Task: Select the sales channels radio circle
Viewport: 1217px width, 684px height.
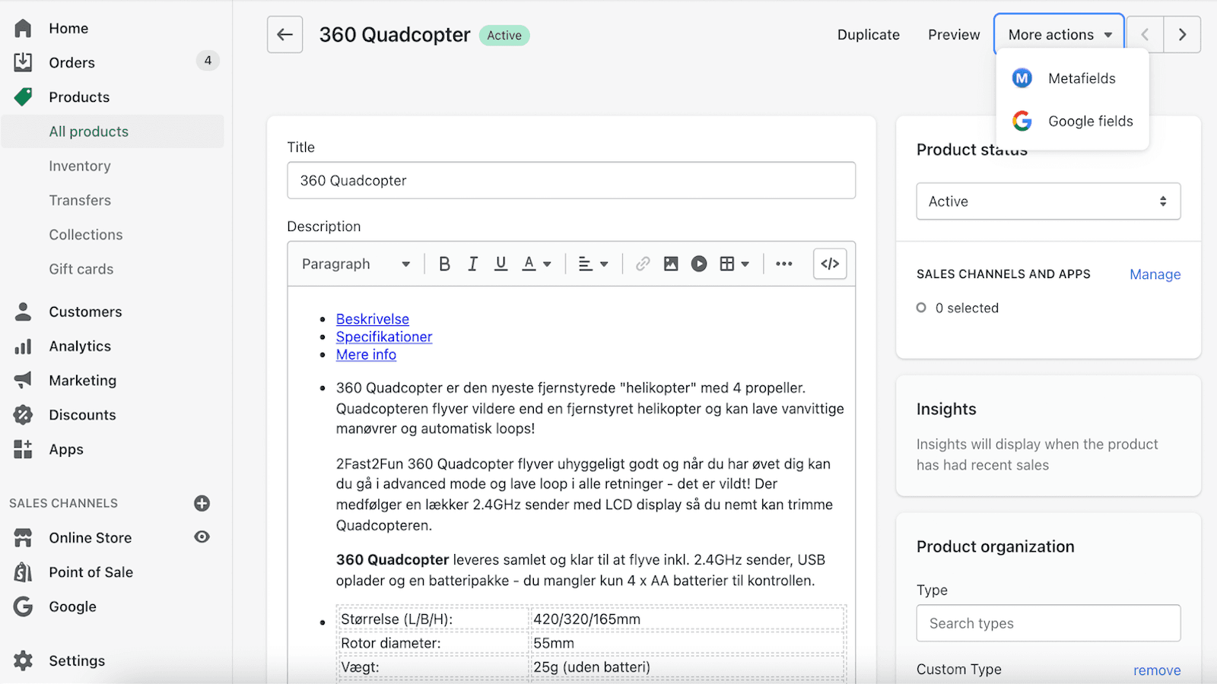Action: (x=921, y=308)
